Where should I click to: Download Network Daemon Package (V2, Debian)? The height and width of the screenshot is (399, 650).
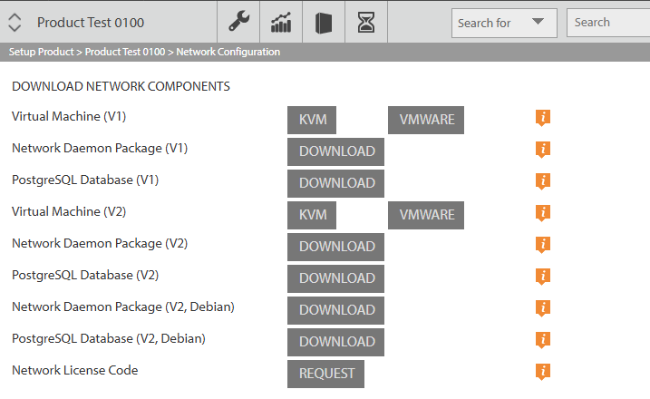[x=335, y=310]
